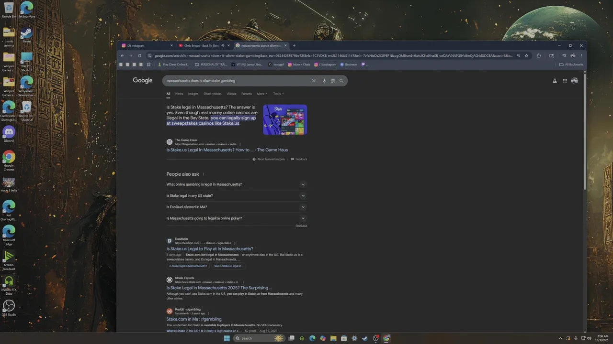Open The Game Haus result options dots
The image size is (613, 344).
[x=240, y=144]
